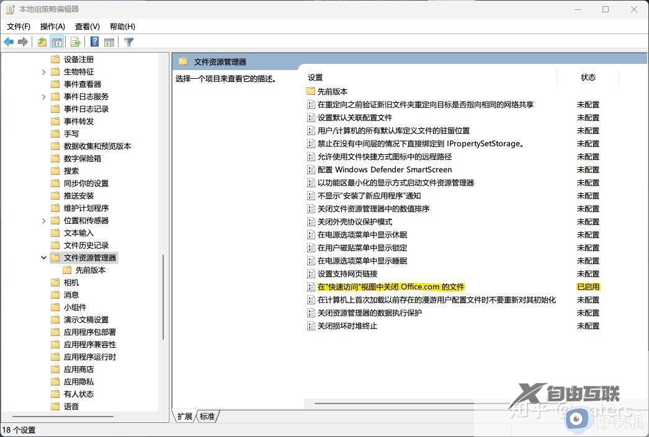Switch to the 标准 tab

[x=207, y=417]
